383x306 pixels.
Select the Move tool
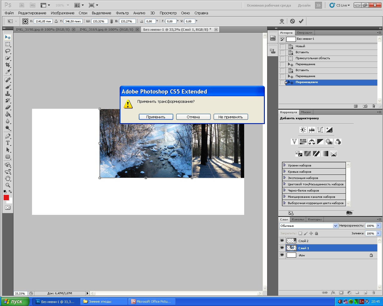(8, 37)
